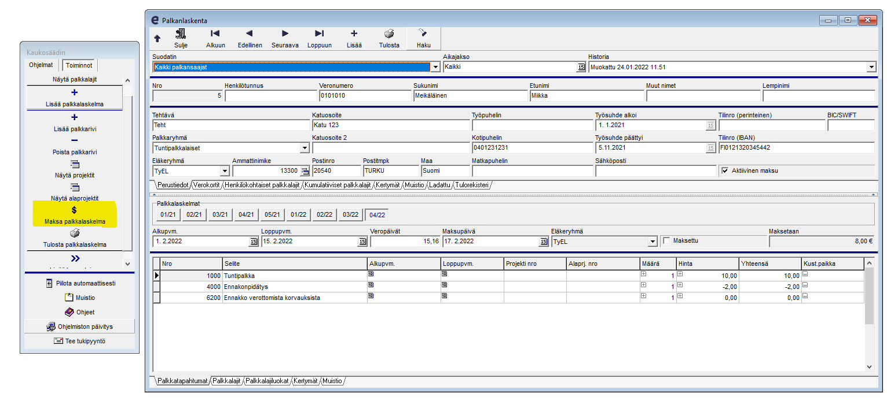Click table scrollbar up arrow
This screenshot has height=408, width=887.
[868, 264]
